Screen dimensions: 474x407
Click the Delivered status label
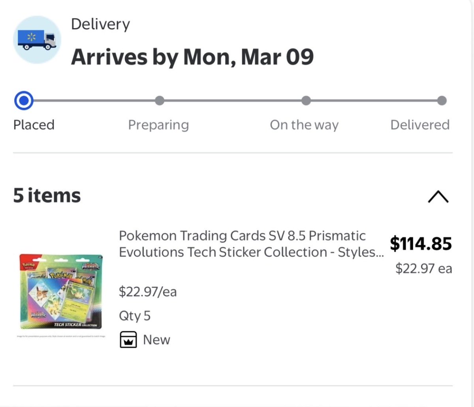point(420,125)
